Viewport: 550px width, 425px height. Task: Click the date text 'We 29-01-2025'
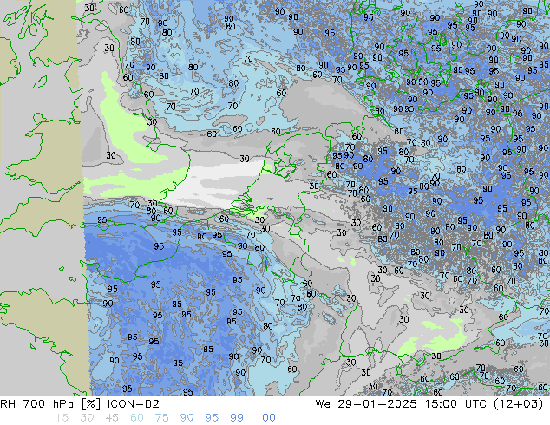(366, 404)
